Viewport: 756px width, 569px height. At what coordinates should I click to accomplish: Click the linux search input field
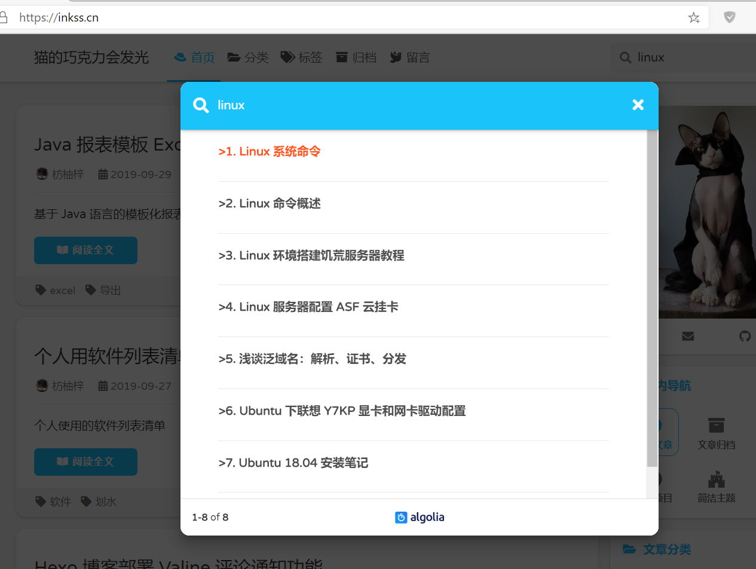[359, 105]
